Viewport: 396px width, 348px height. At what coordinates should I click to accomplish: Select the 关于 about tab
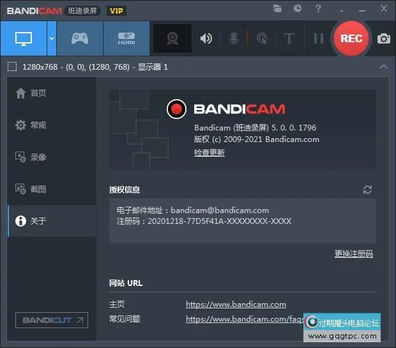pyautogui.click(x=52, y=221)
